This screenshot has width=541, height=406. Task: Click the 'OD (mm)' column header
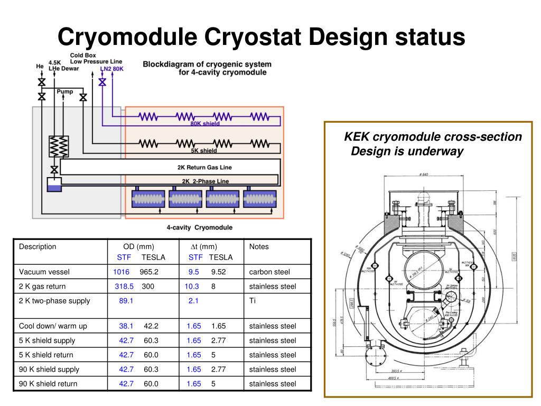139,246
